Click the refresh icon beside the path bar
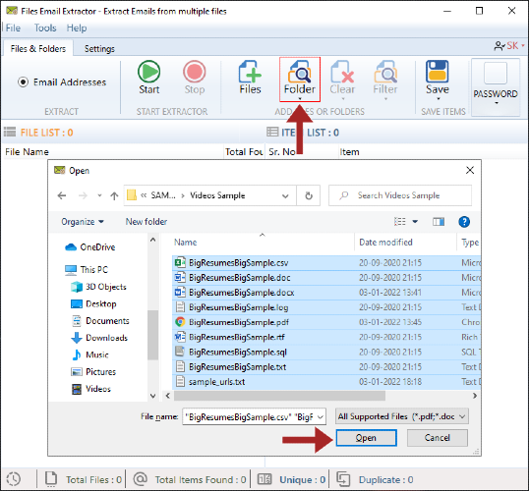The width and height of the screenshot is (529, 491). point(309,195)
